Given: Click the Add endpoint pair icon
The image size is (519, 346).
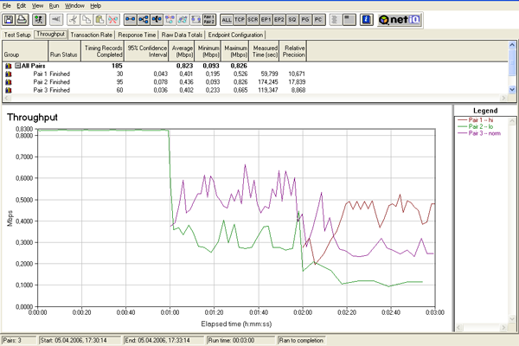Looking at the screenshot, I should (x=130, y=20).
